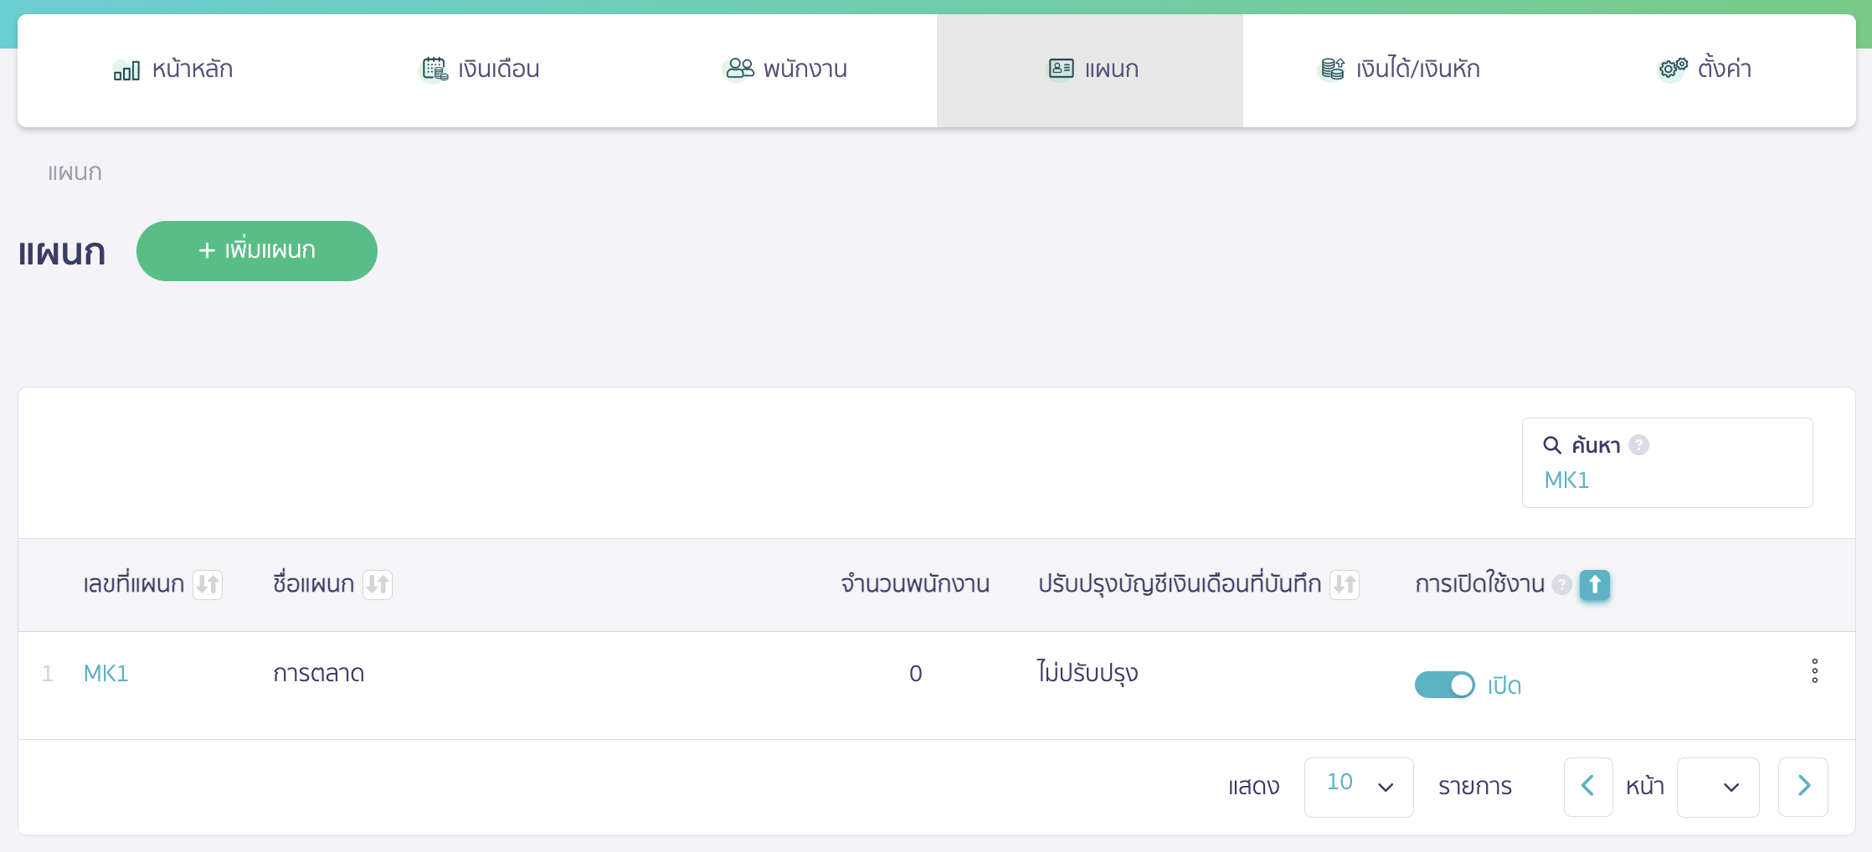Click the upload arrow beside การเปิดใช้งาน header
1872x852 pixels.
point(1594,586)
